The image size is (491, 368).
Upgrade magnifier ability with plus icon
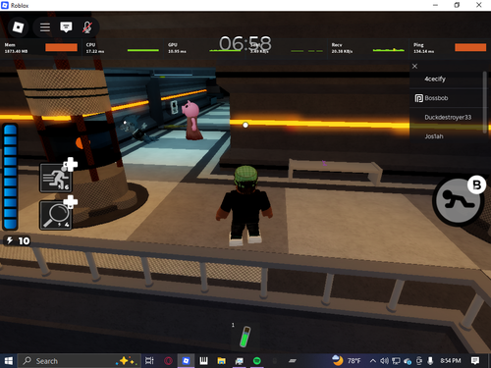(x=71, y=201)
